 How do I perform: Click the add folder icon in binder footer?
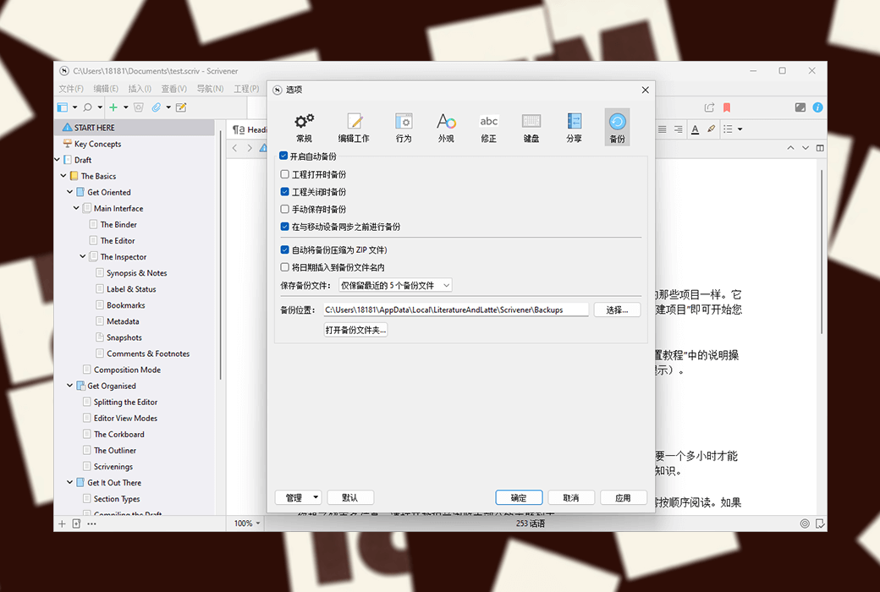tap(76, 523)
